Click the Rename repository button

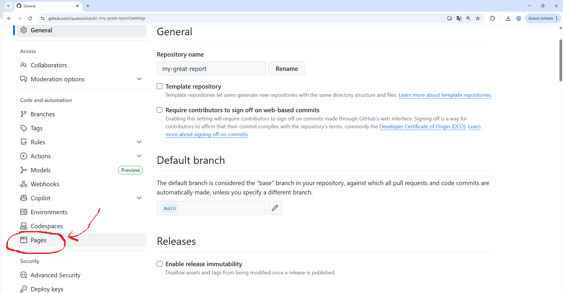[287, 68]
